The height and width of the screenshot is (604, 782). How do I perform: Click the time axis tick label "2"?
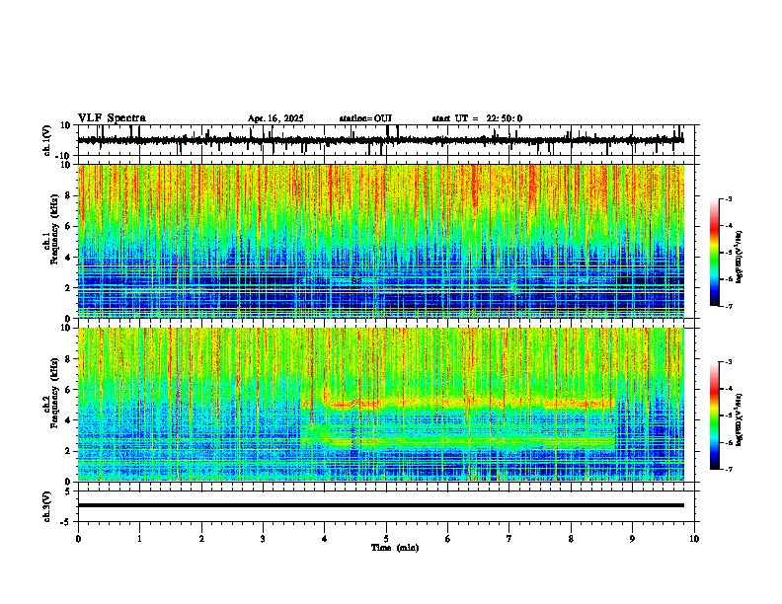[x=201, y=539]
